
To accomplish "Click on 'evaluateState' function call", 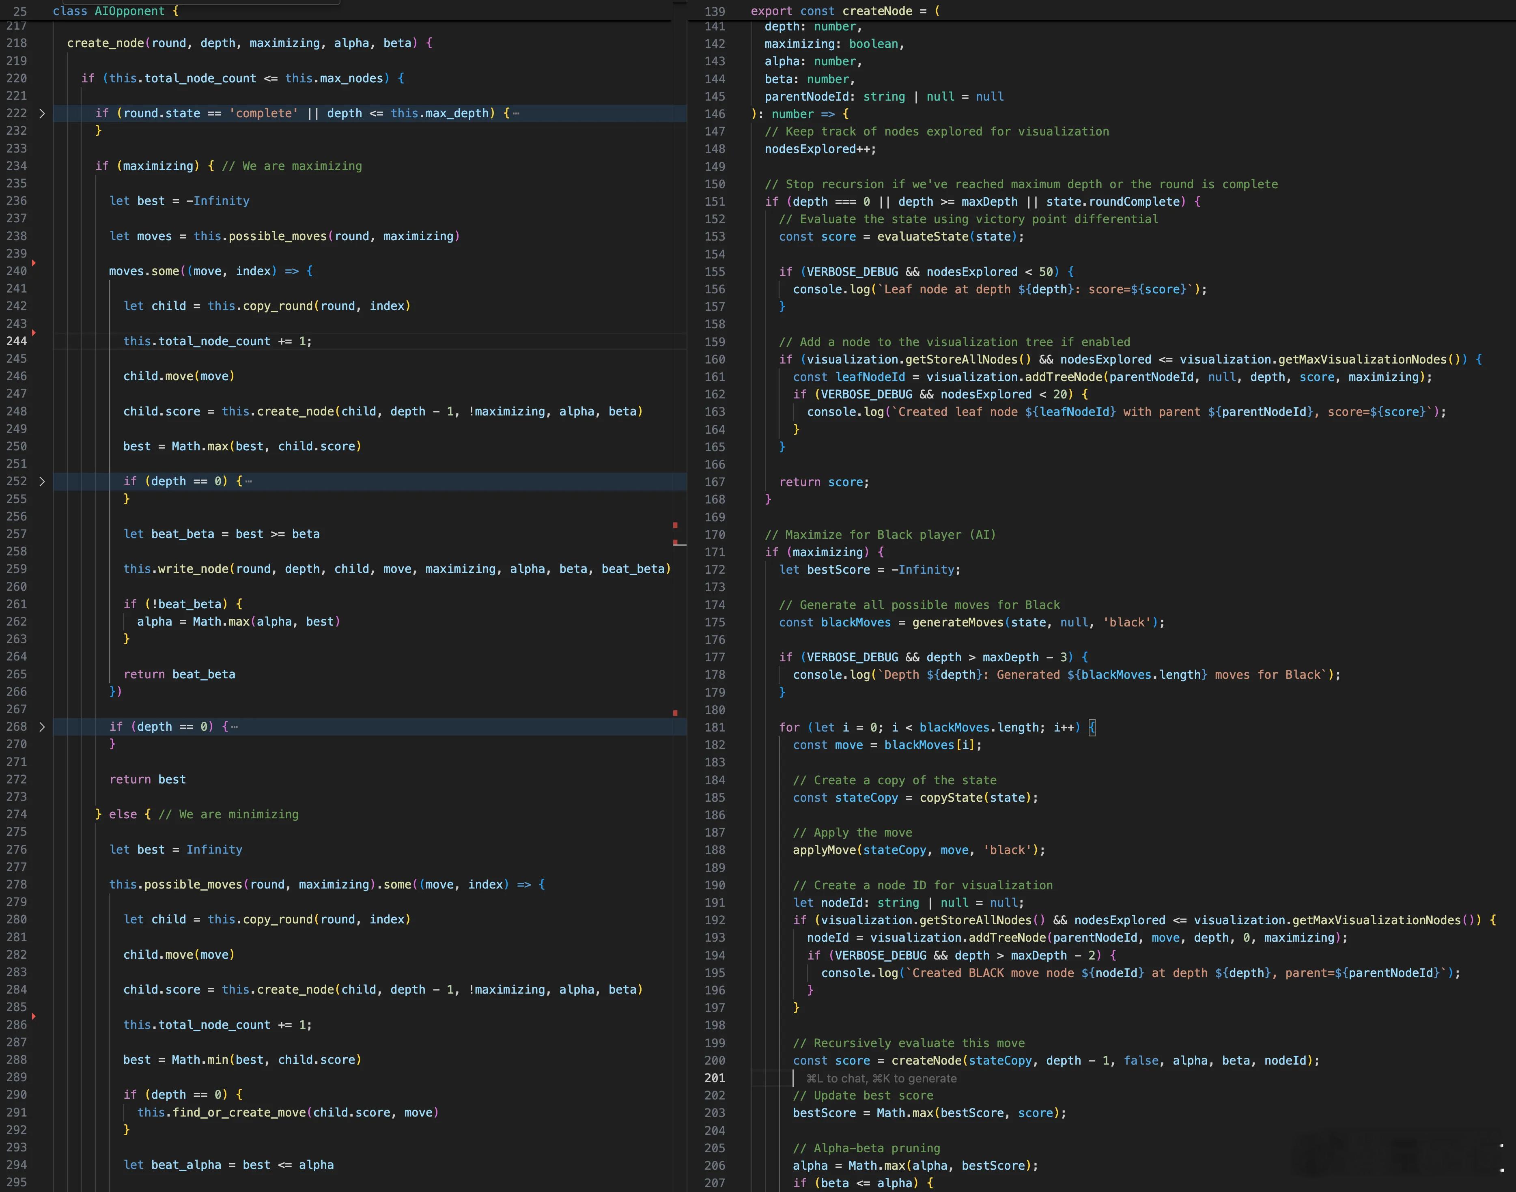I will click(x=923, y=237).
